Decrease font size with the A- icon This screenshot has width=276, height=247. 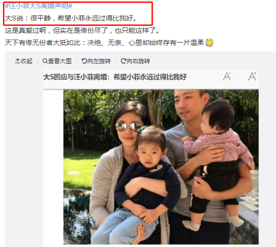tap(227, 76)
